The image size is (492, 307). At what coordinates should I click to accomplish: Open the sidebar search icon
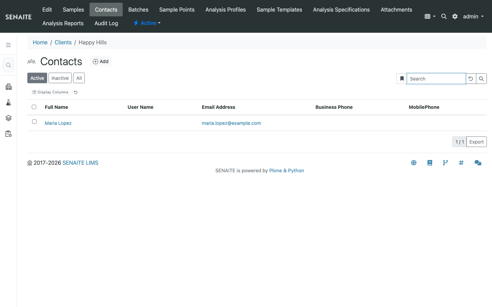point(9,65)
